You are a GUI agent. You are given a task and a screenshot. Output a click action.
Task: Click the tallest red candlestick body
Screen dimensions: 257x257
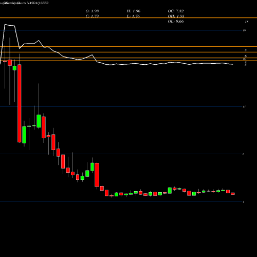point(20,103)
